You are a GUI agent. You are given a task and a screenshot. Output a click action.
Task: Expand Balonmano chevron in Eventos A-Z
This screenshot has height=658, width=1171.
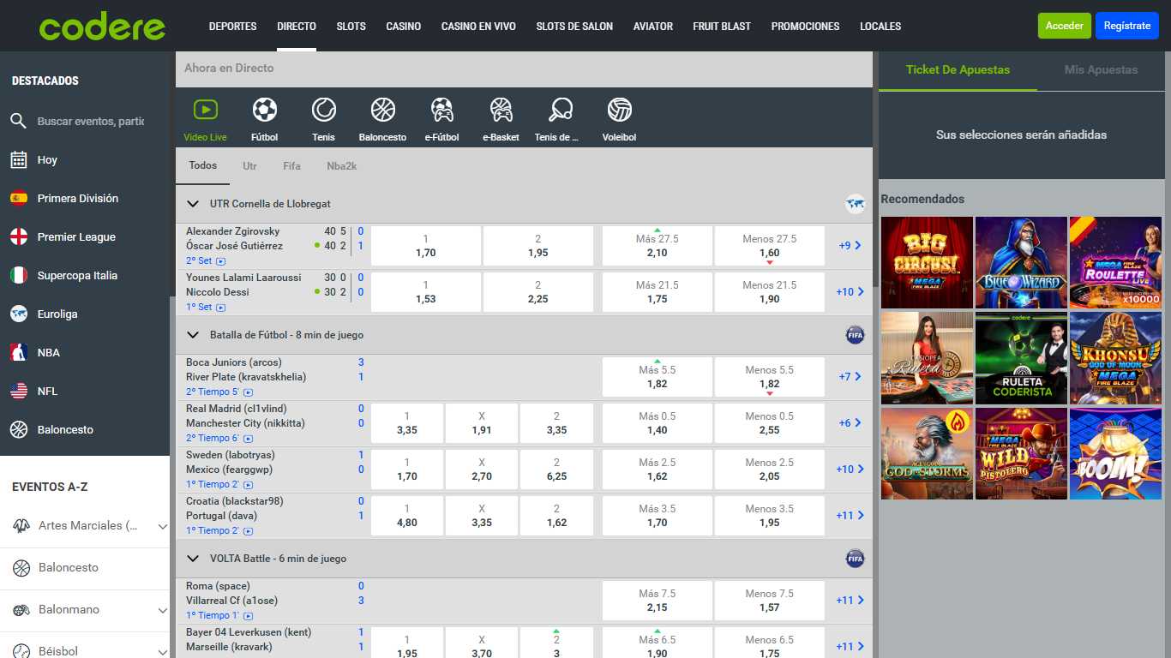tap(163, 610)
